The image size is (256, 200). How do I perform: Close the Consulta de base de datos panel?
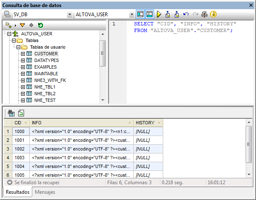pyautogui.click(x=251, y=5)
